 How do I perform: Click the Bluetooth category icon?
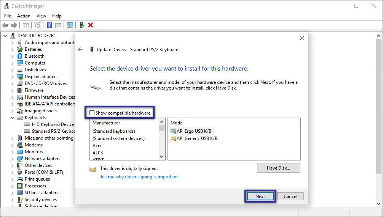point(20,56)
